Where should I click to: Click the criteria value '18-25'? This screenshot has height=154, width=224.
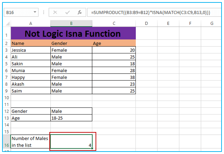click(x=71, y=118)
